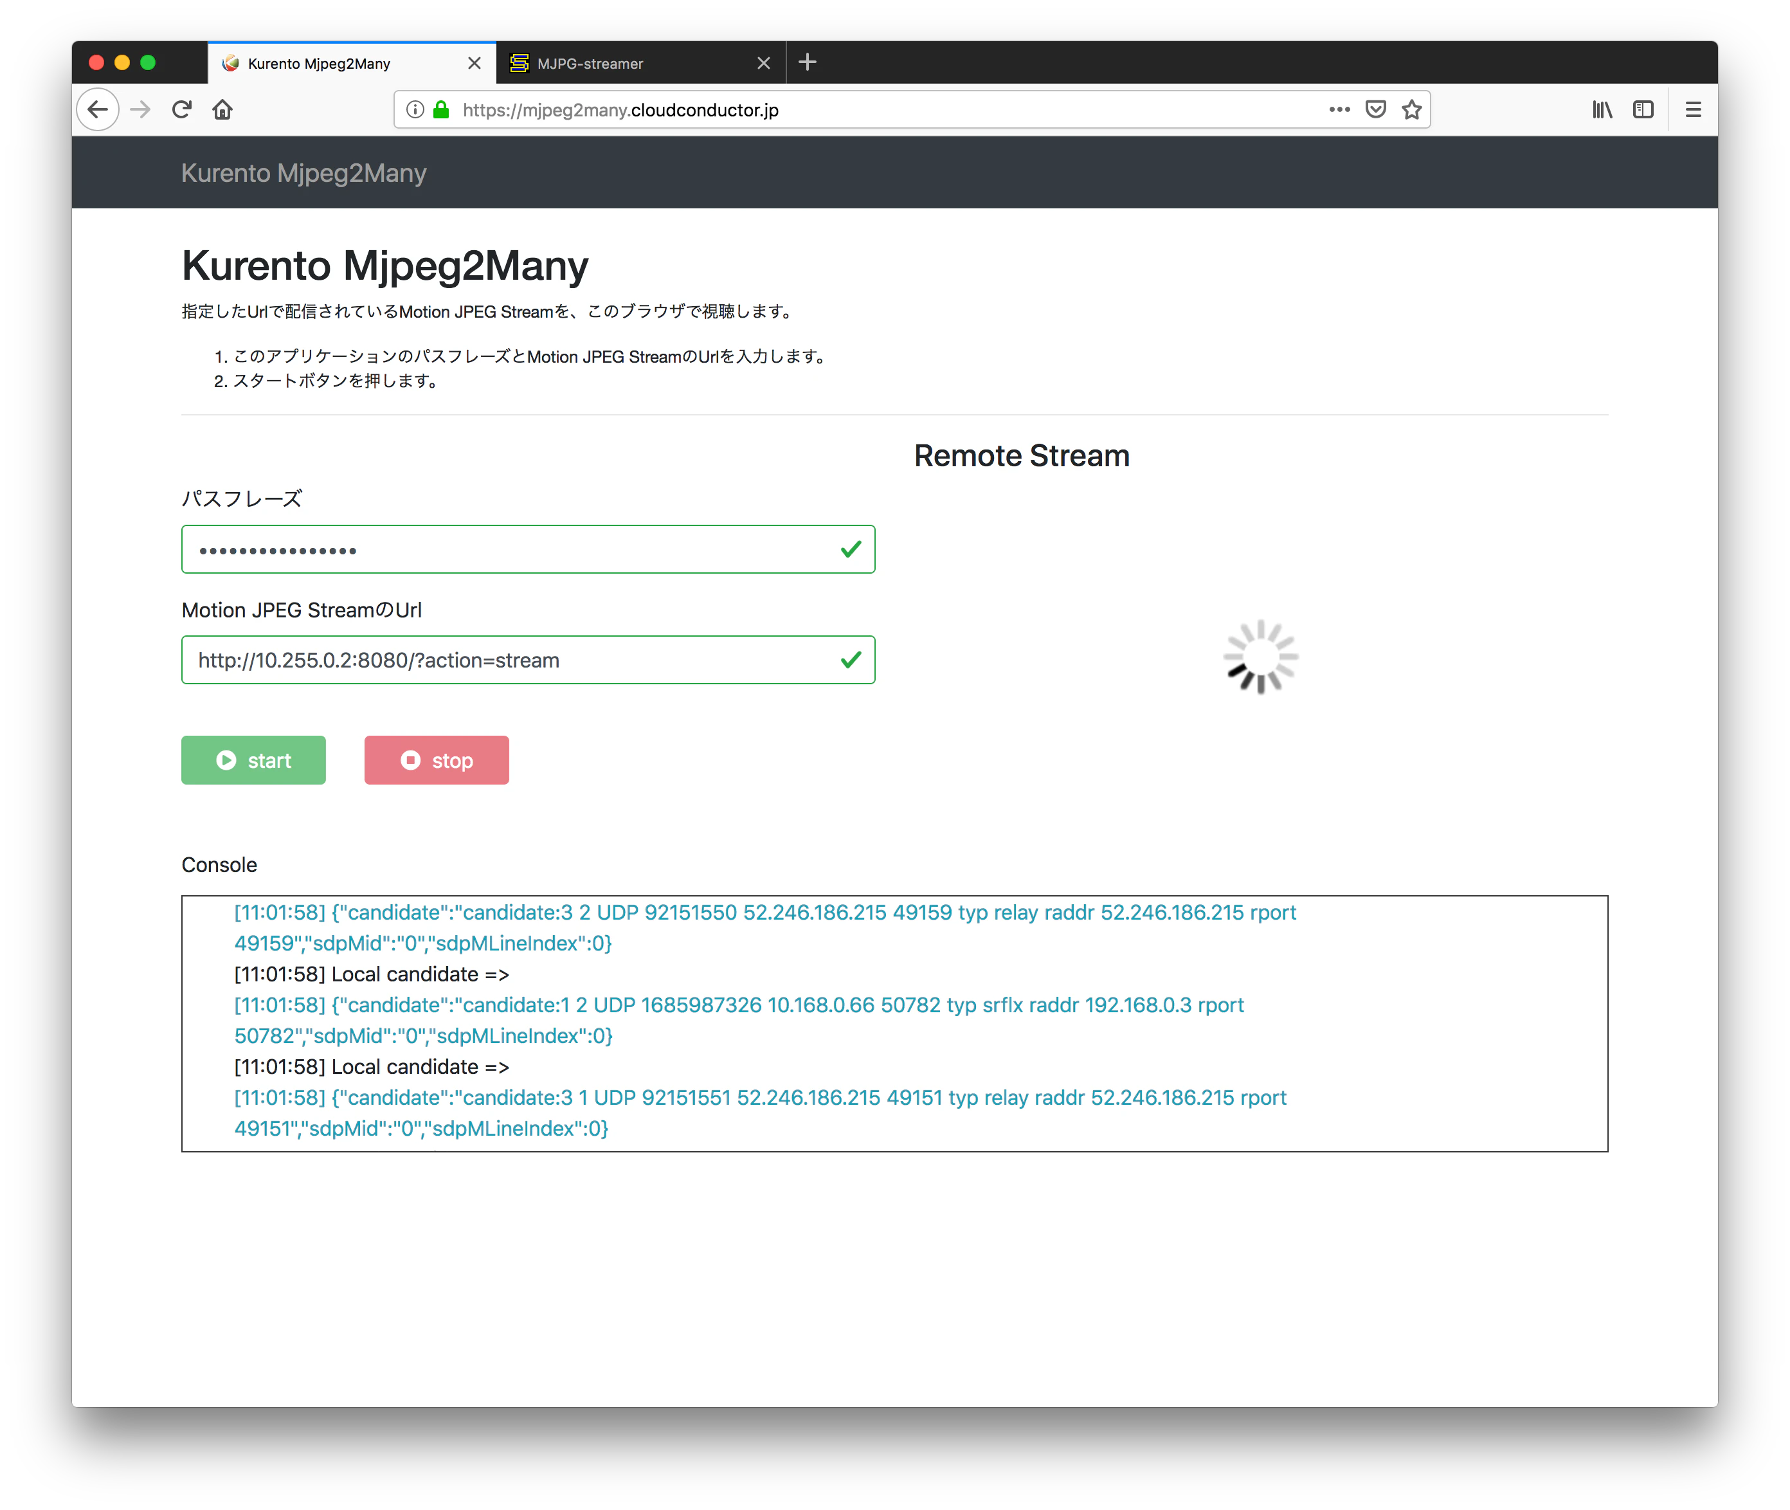Image resolution: width=1790 pixels, height=1510 pixels.
Task: Go back with the browser back arrow
Action: pyautogui.click(x=98, y=109)
